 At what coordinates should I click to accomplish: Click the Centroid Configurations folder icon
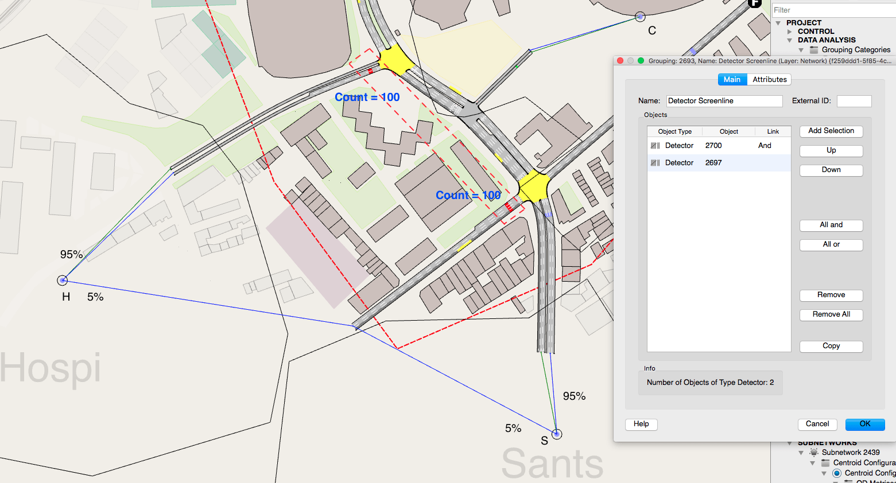click(x=825, y=463)
